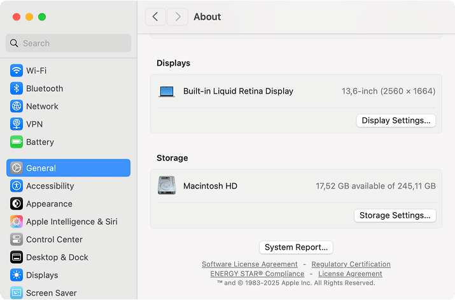The width and height of the screenshot is (455, 300).
Task: Click the Display Settings button
Action: (396, 120)
